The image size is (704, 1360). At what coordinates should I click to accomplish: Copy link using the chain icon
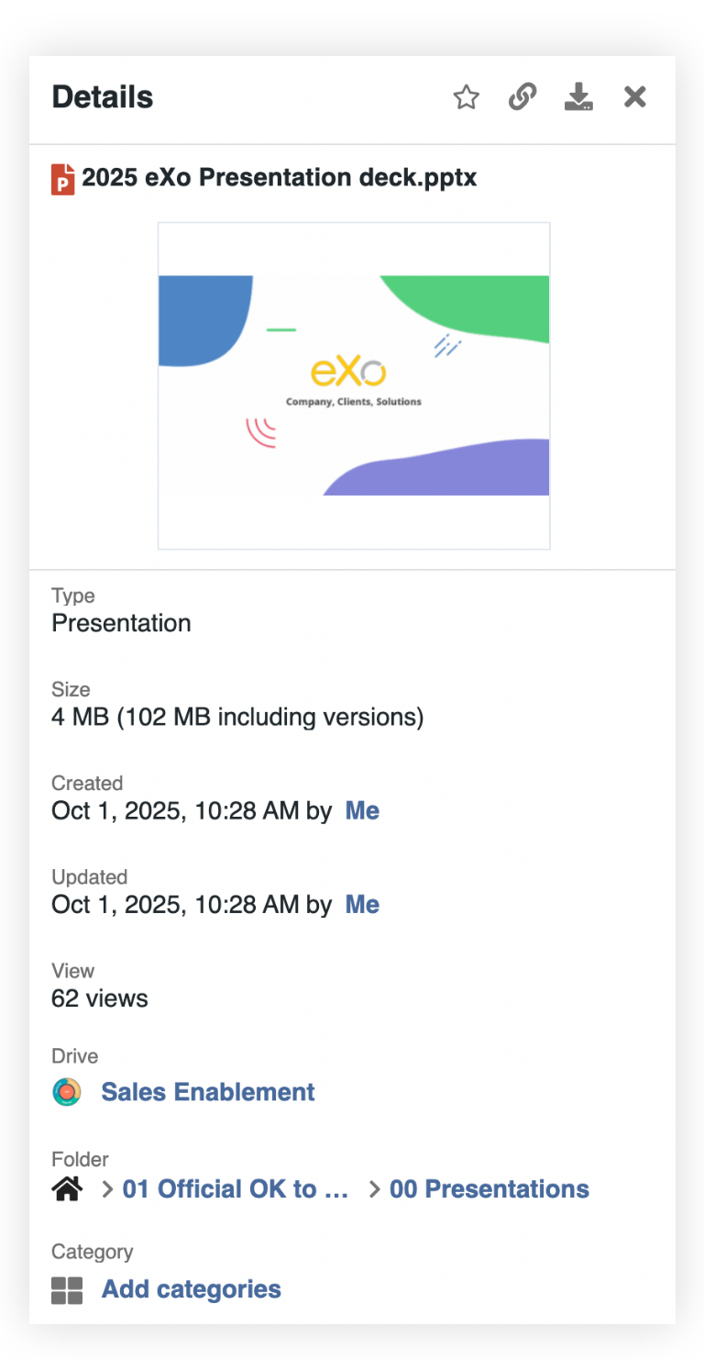[x=522, y=97]
